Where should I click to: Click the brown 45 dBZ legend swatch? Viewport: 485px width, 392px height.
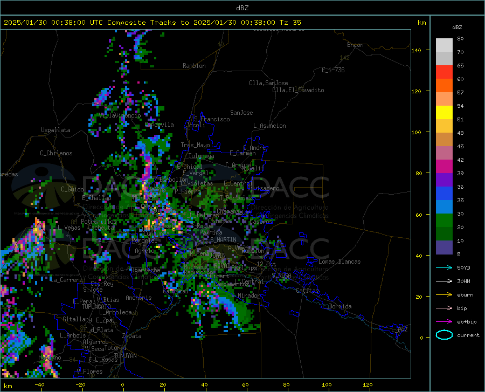coord(444,140)
